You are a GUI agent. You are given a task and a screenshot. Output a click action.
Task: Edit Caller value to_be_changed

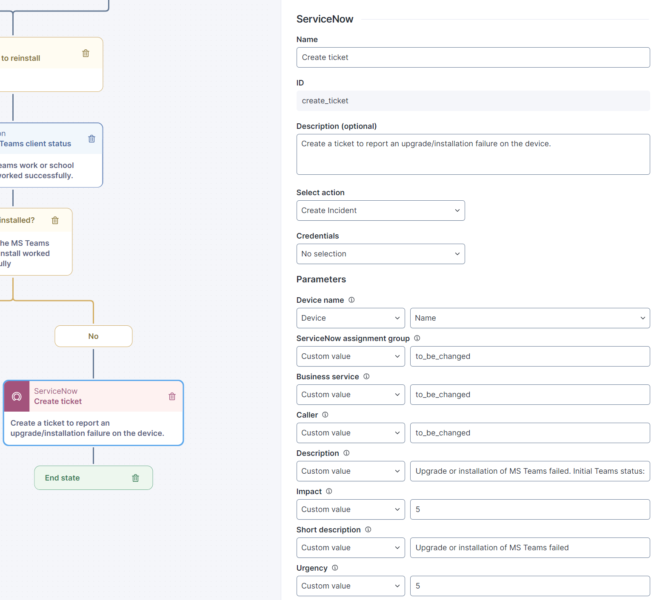[530, 433]
